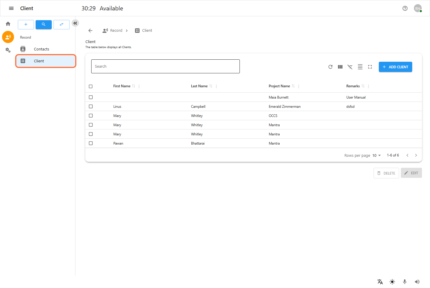Check the select-all header checkbox

pyautogui.click(x=91, y=86)
